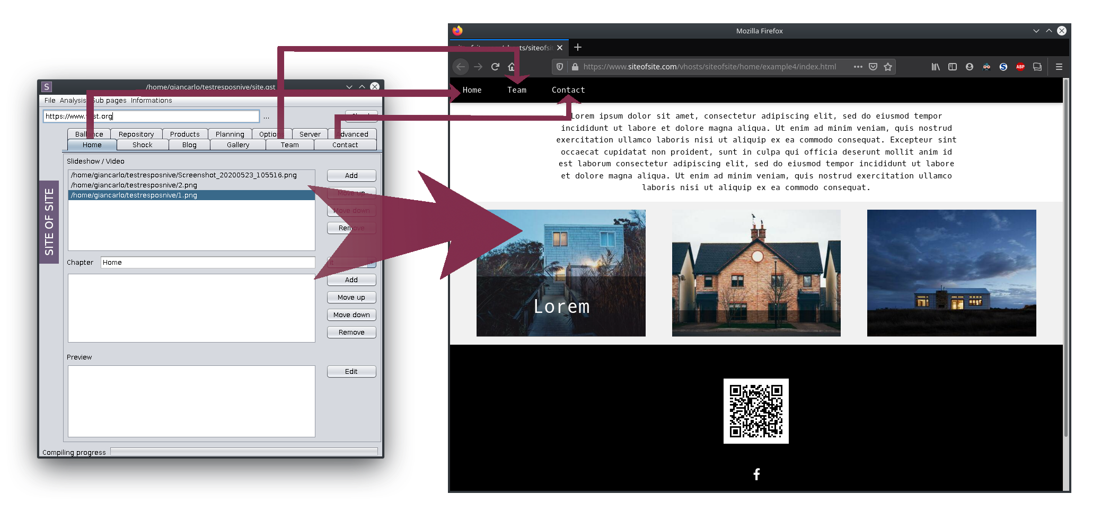Open the blue house Lorem thumbnail
This screenshot has width=1101, height=521.
pos(561,273)
